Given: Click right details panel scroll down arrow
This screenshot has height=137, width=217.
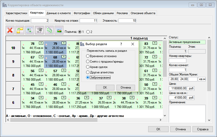Looking at the screenshot, I should click(x=209, y=120).
